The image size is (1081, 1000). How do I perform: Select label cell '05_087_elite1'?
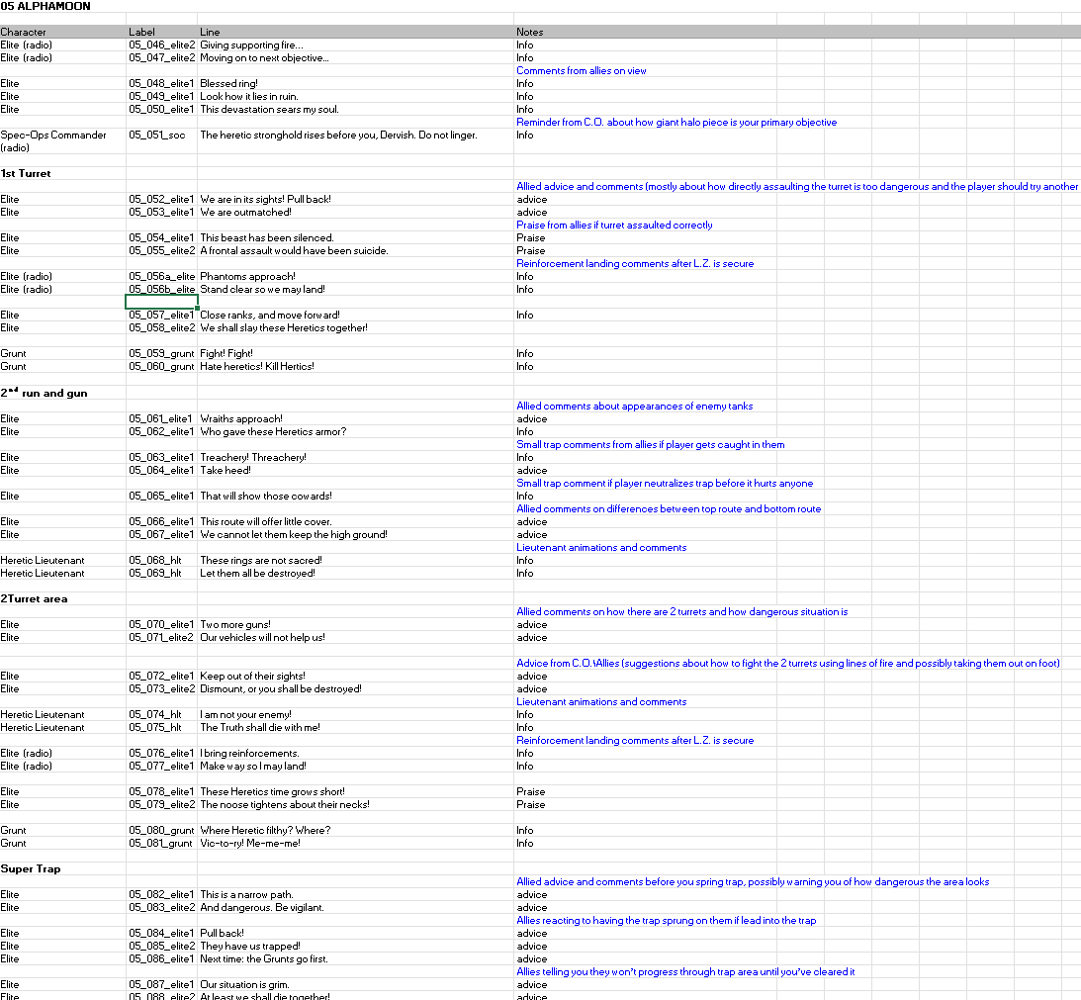pos(161,985)
